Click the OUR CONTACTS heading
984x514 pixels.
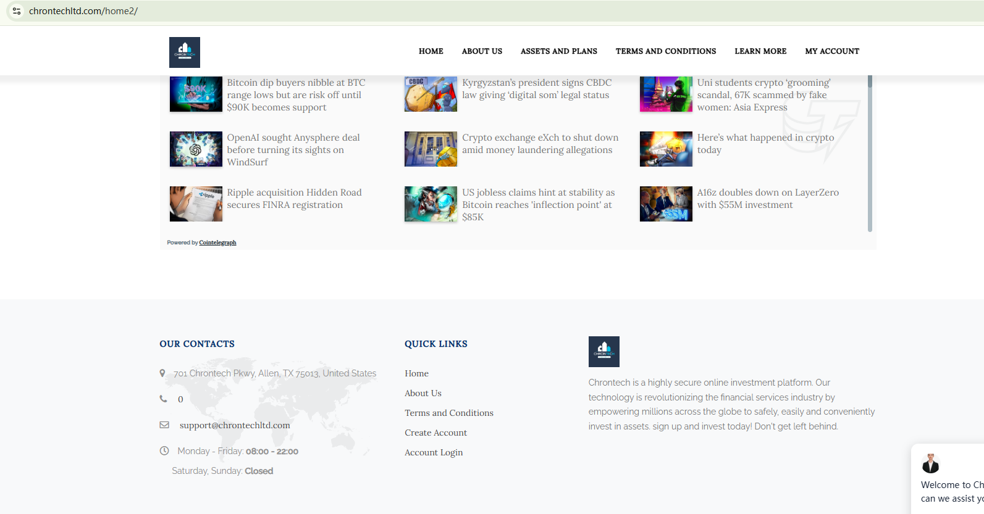click(197, 344)
